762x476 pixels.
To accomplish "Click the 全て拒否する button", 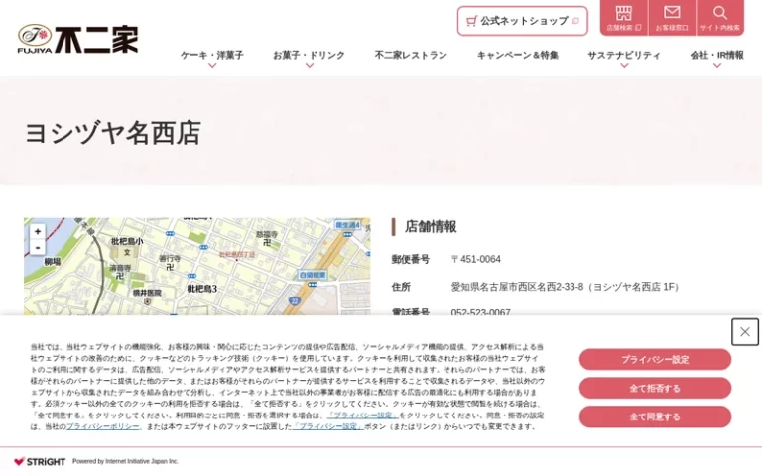I will click(655, 388).
